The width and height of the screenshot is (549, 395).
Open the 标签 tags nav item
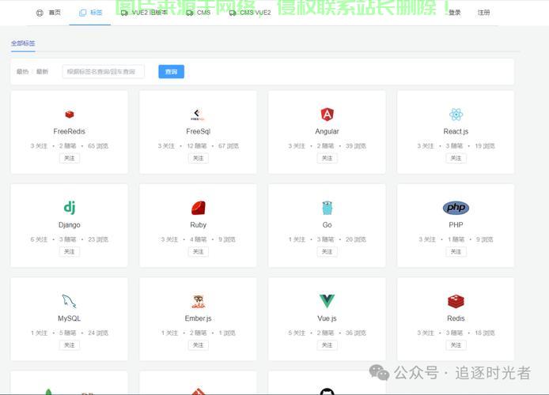[90, 13]
